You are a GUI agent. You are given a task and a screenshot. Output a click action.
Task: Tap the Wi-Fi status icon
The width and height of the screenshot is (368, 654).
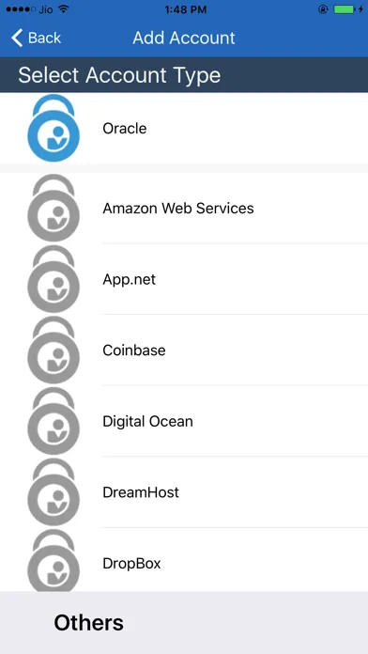(x=63, y=9)
